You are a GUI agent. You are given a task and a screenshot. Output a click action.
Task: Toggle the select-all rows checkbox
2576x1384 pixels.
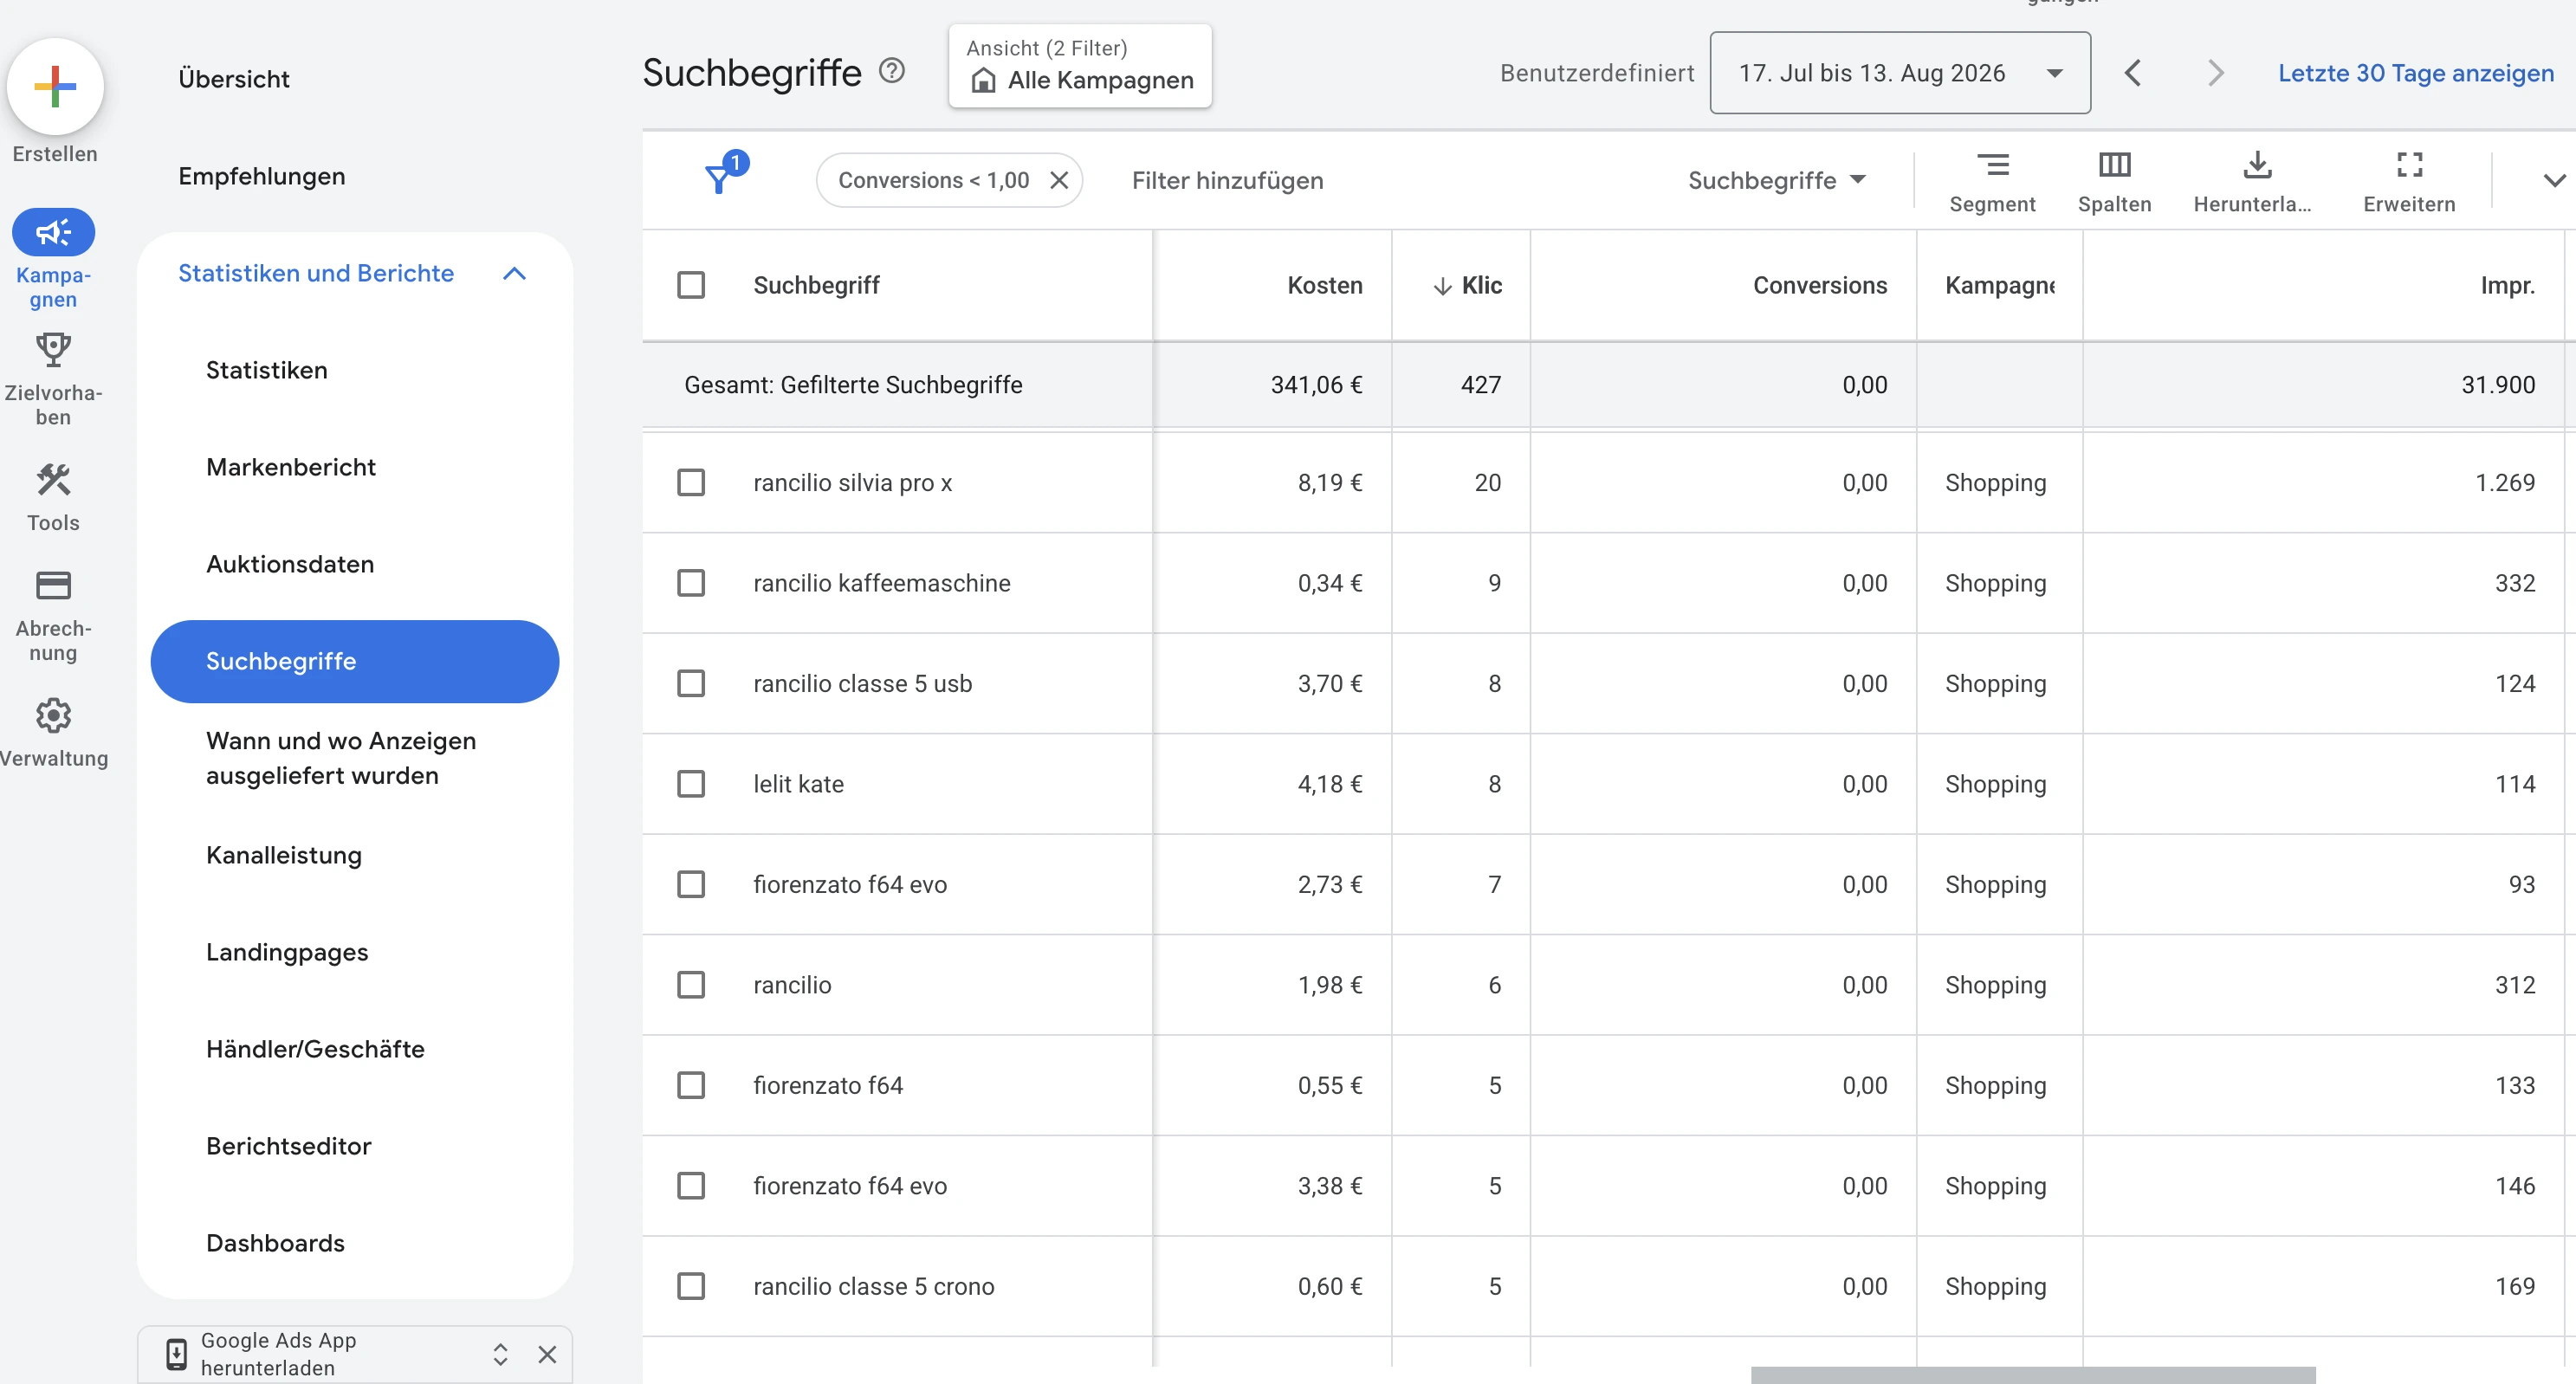pos(691,286)
